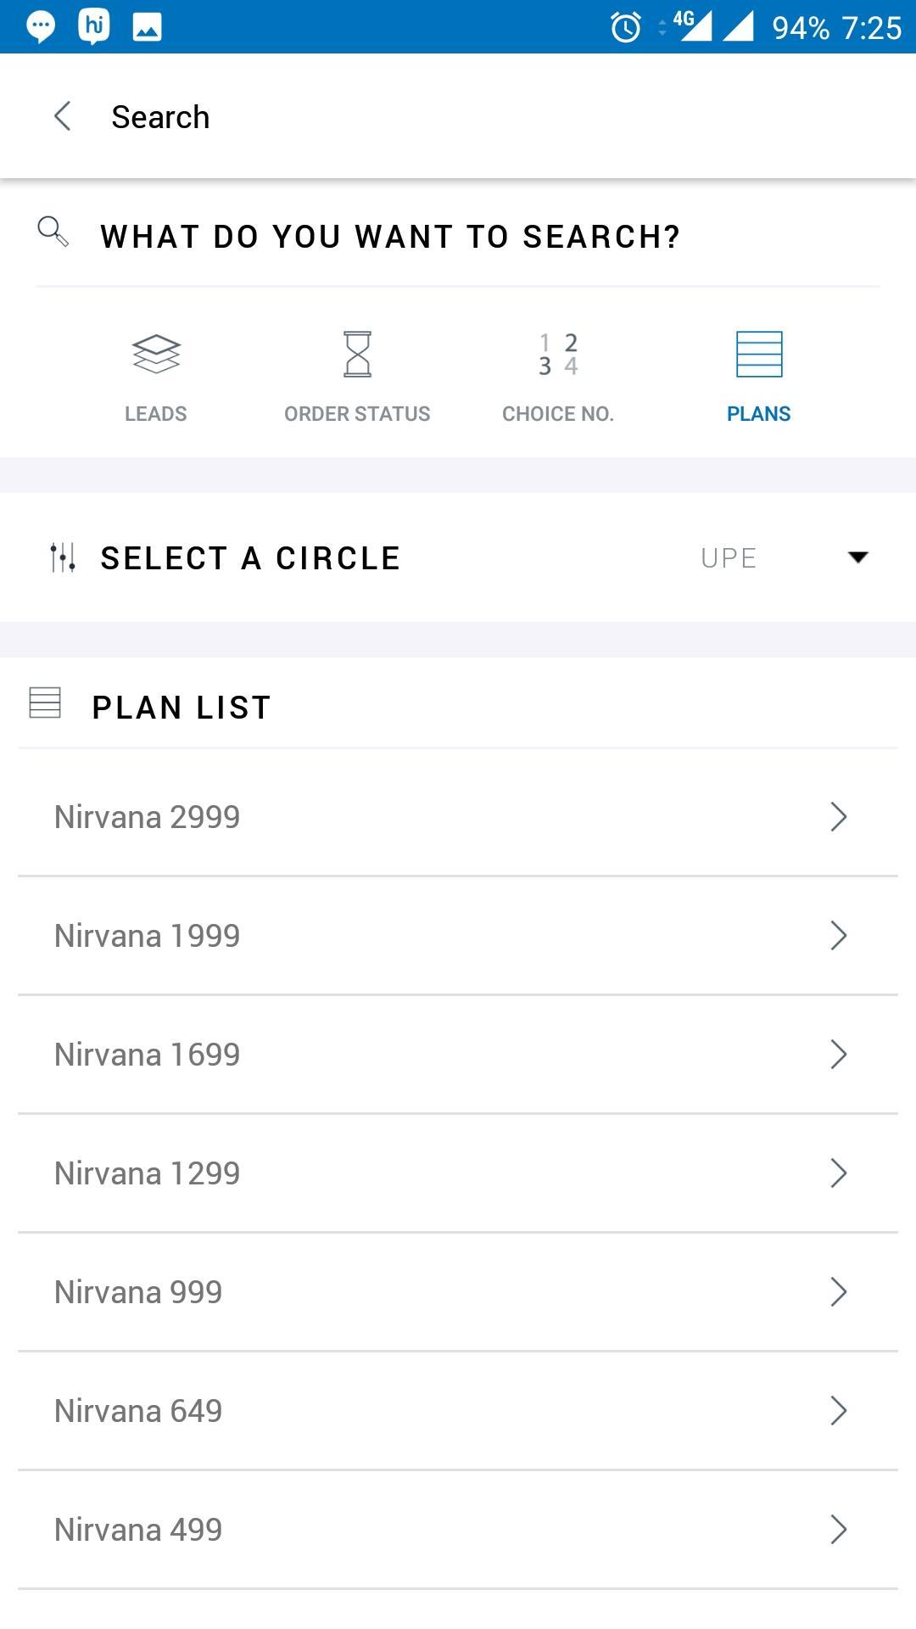Viewport: 916px width, 1629px height.
Task: Tap the back arrow icon
Action: point(62,116)
